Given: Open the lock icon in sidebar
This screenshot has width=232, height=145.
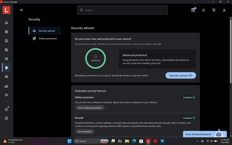Looking at the screenshot, I should 6,118.
